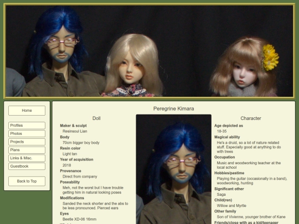Click the Magical ability label
The width and height of the screenshot is (299, 224).
pos(227,137)
